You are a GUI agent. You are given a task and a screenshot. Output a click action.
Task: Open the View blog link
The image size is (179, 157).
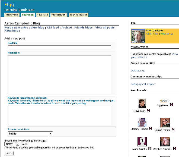click(x=37, y=27)
